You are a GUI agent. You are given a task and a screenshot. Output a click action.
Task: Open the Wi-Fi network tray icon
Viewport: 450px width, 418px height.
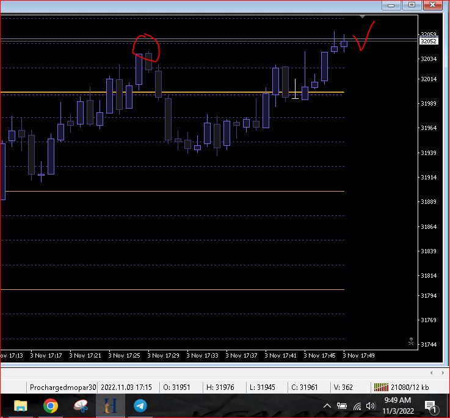357,406
